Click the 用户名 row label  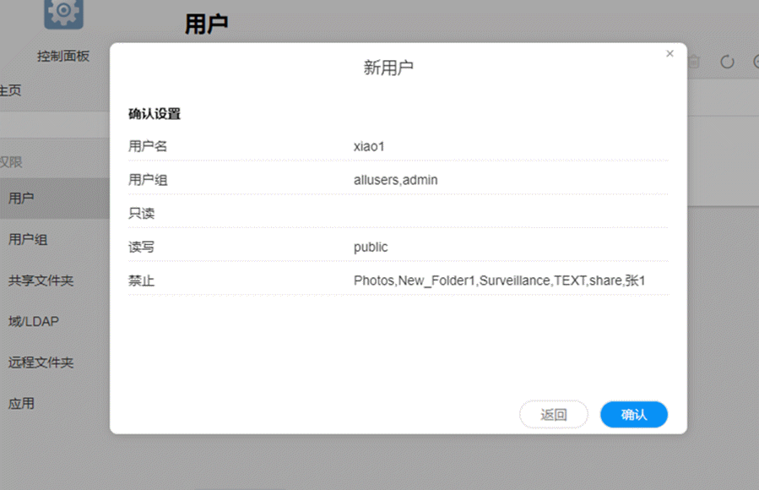(148, 146)
